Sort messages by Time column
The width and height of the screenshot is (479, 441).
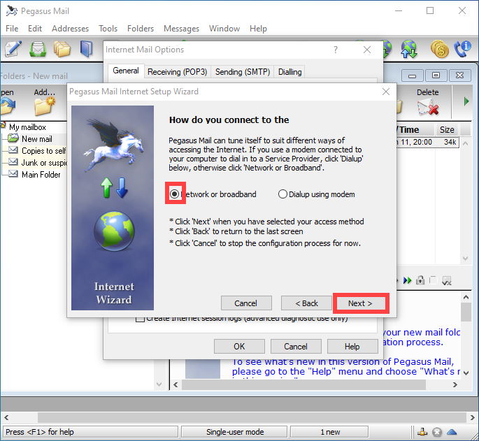pos(415,129)
